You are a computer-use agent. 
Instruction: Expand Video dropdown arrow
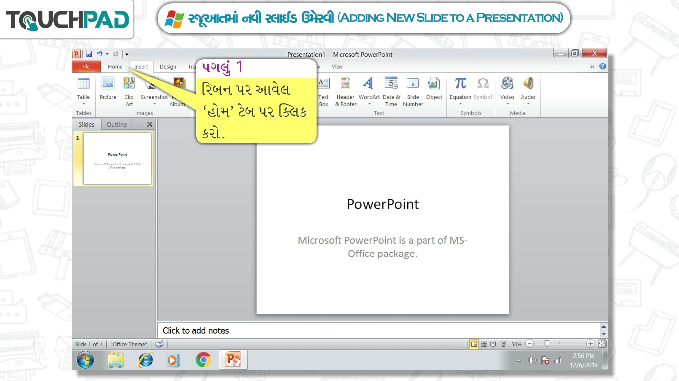point(507,104)
